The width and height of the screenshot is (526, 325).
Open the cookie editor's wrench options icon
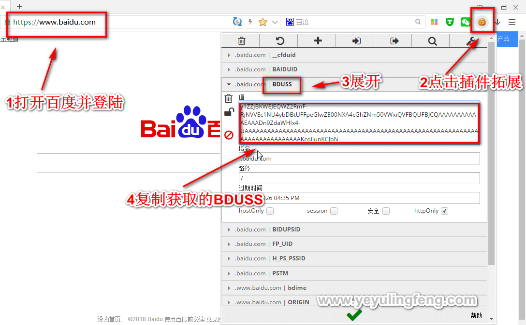[470, 41]
